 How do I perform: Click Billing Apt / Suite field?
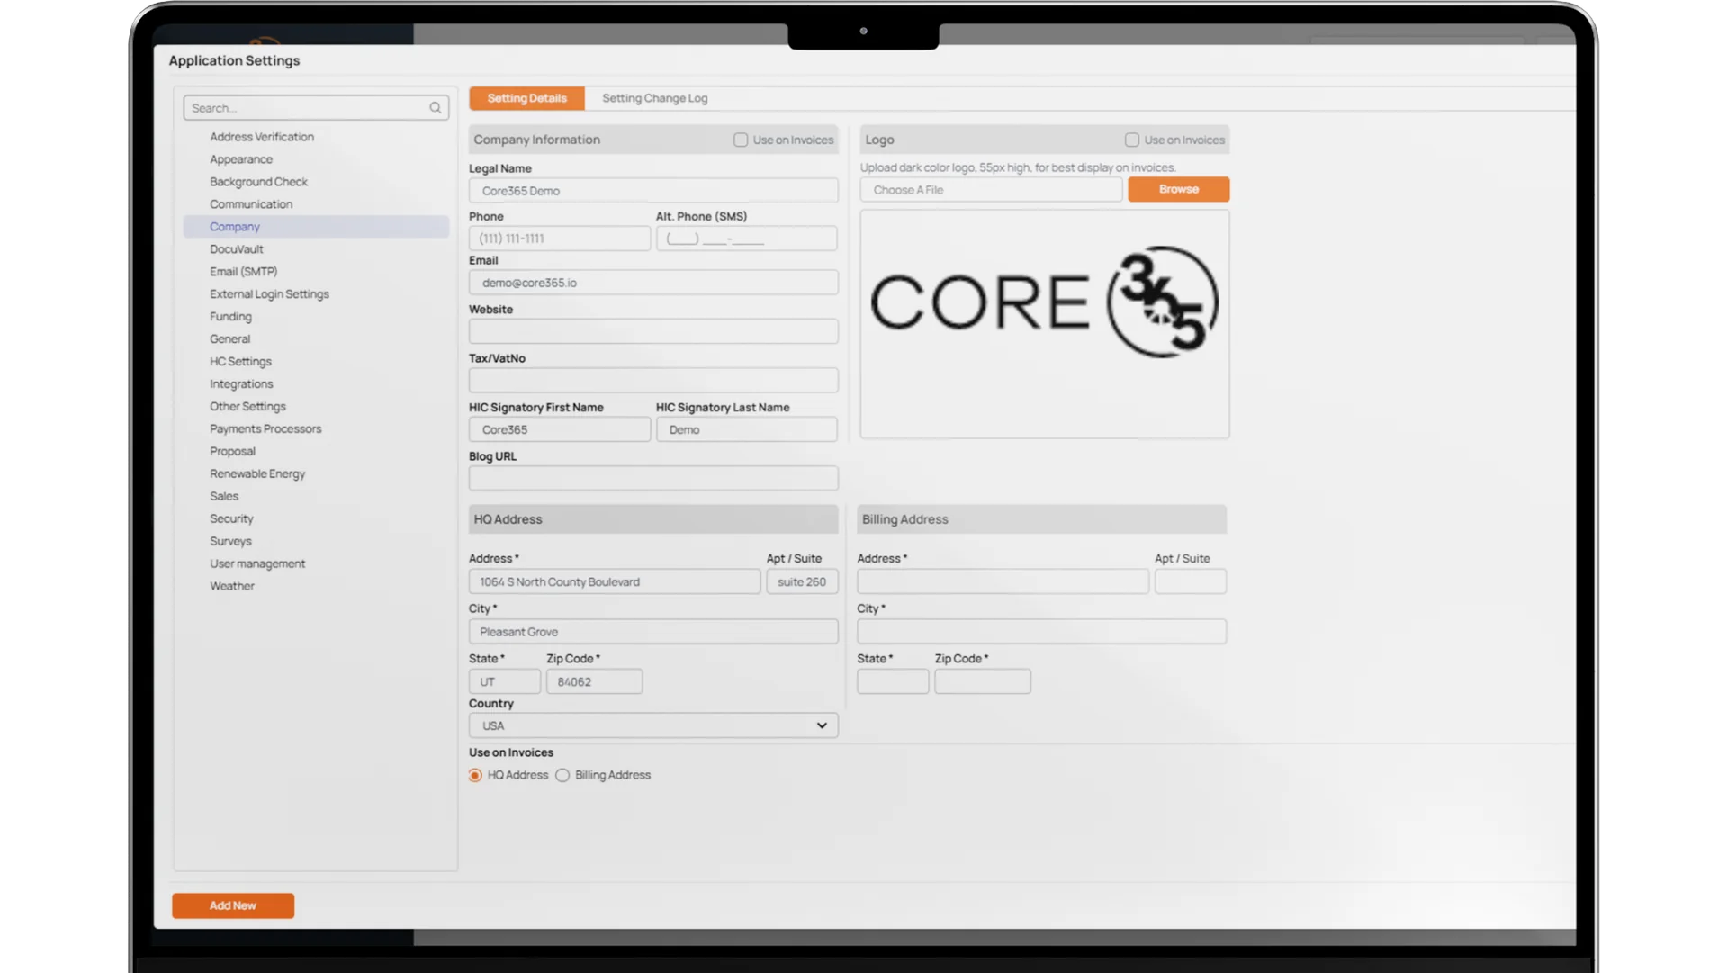click(1191, 582)
